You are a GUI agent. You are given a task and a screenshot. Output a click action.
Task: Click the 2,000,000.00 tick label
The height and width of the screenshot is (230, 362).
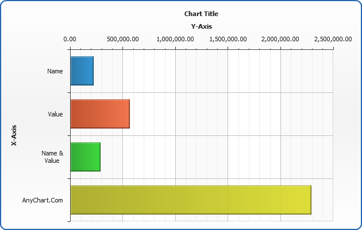point(280,39)
